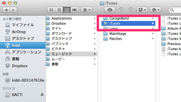The image size is (181, 102).
Task: Click the kidd house icon
Action: 8,45
